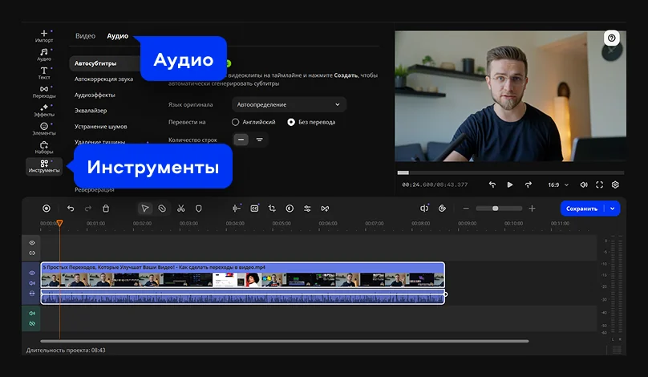Image resolution: width=648 pixels, height=377 pixels.
Task: Hide the main video track with eye icon
Action: [x=32, y=273]
